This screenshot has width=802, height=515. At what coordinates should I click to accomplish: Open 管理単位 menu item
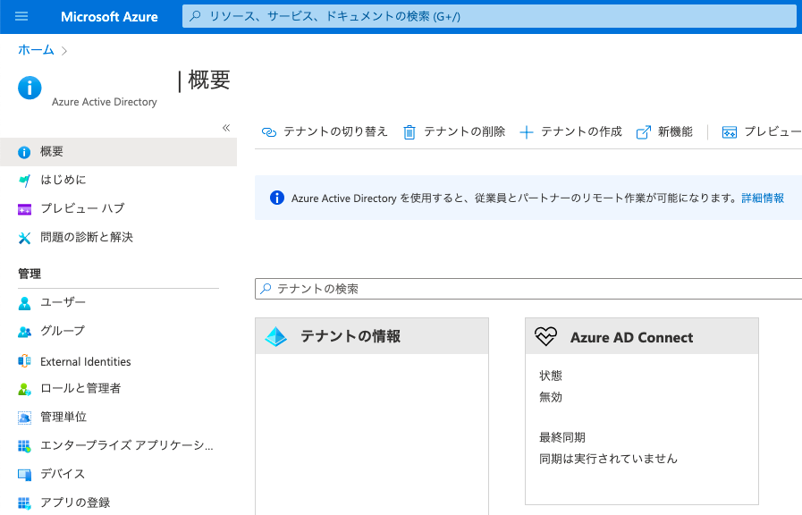point(118,418)
